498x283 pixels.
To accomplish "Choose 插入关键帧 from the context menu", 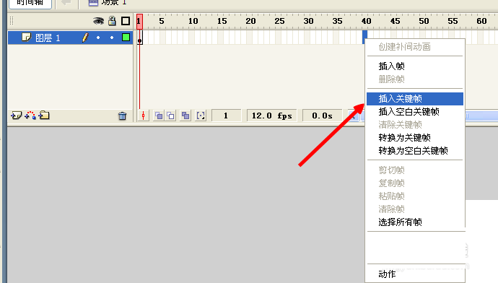I will click(415, 99).
